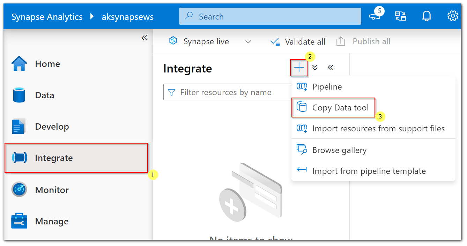Image resolution: width=467 pixels, height=246 pixels.
Task: Click the Integrate panel heading text
Action: coord(187,69)
